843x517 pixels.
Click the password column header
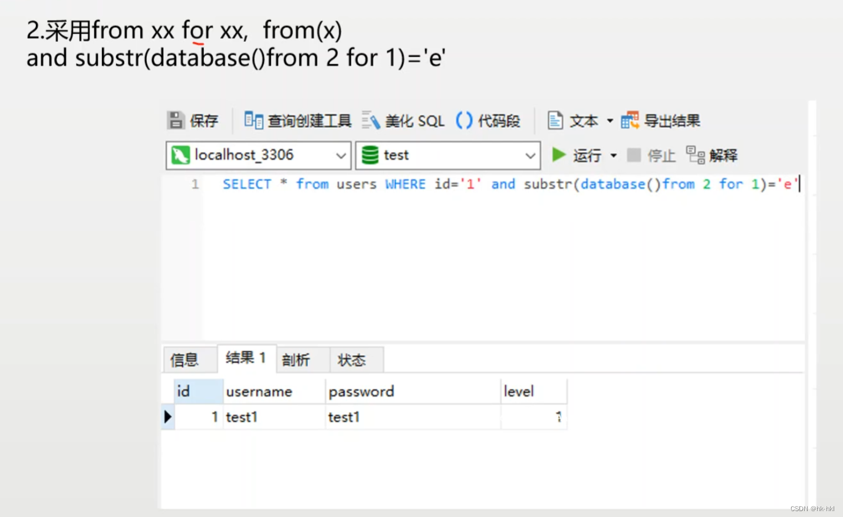[413, 392]
